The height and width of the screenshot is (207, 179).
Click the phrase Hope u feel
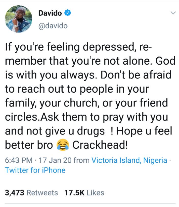point(144,131)
